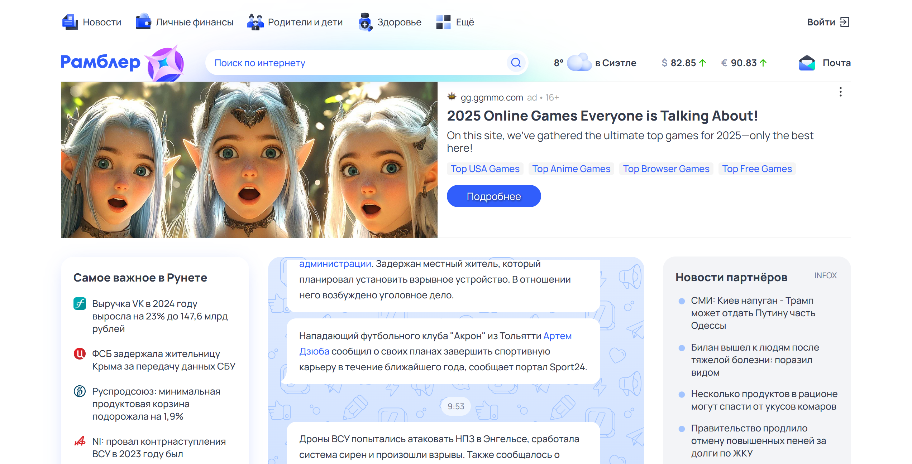Click the Родители и дети family icon
912x464 pixels.
(256, 22)
